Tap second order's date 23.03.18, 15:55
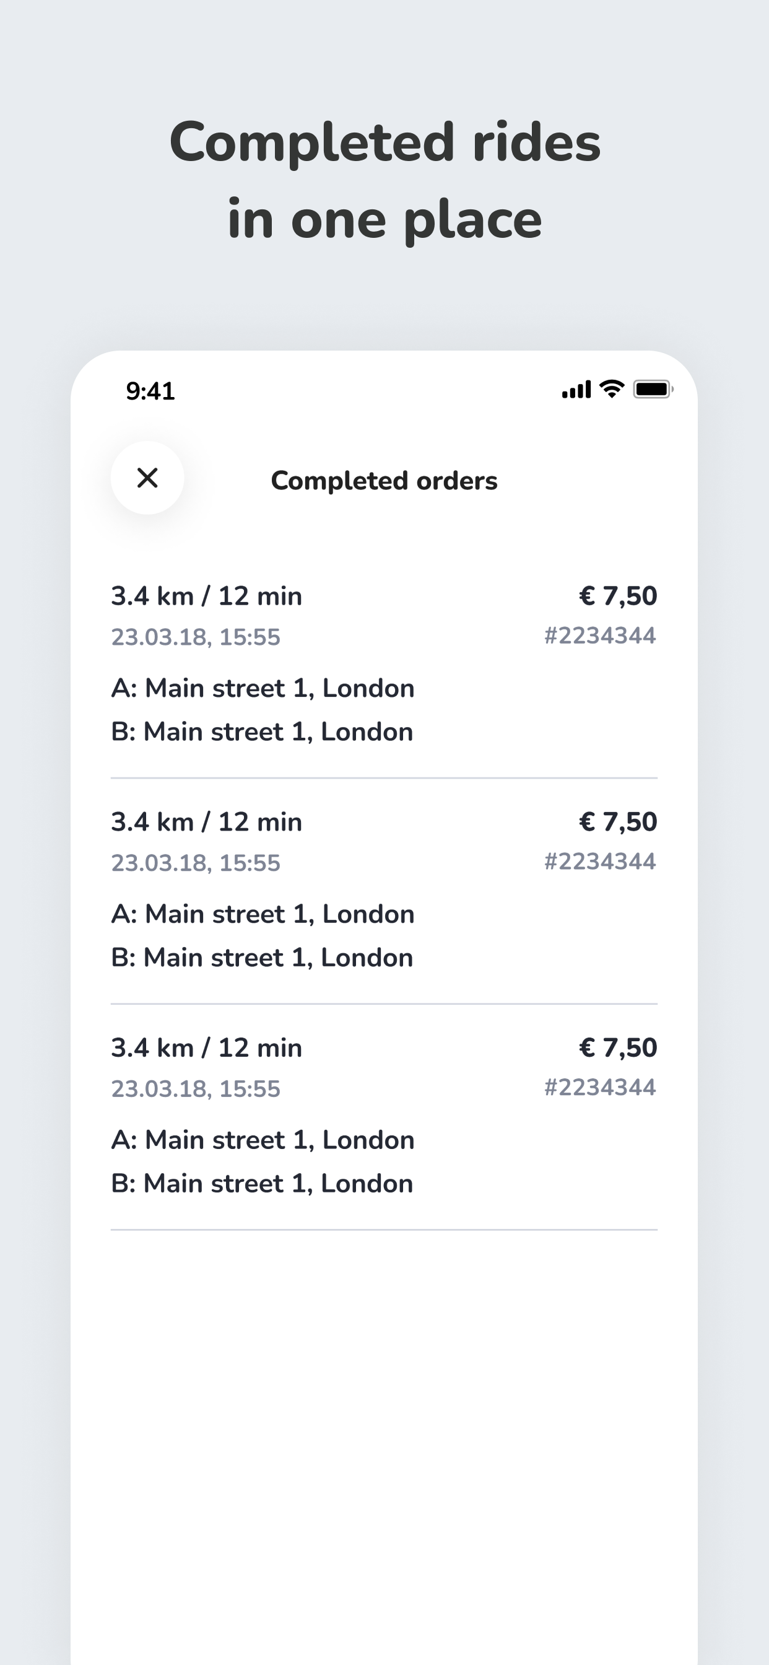The image size is (769, 1665). 196,863
